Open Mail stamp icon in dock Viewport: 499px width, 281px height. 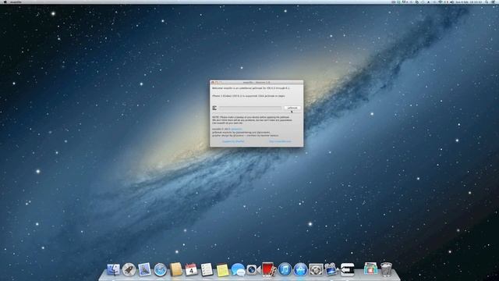[144, 269]
